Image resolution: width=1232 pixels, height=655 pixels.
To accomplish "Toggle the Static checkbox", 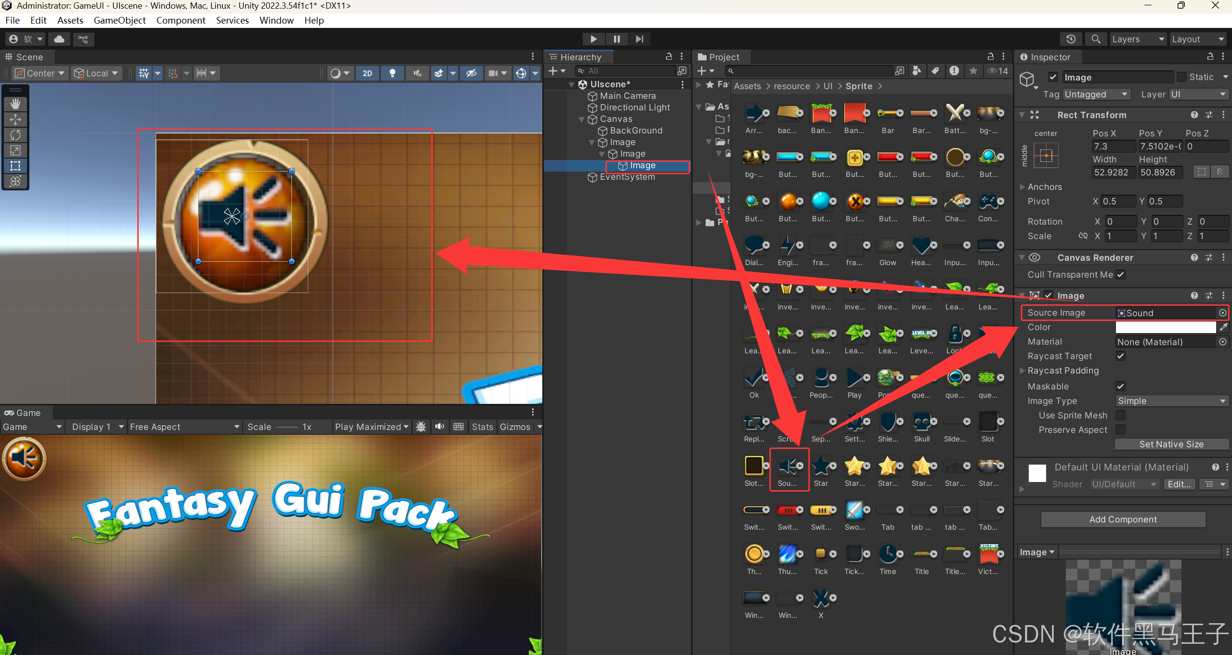I will point(1181,77).
